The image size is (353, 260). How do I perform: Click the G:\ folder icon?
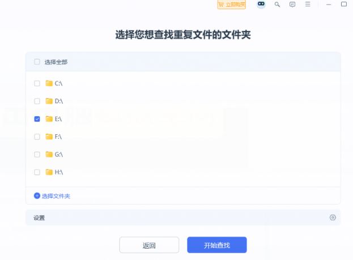click(49, 154)
